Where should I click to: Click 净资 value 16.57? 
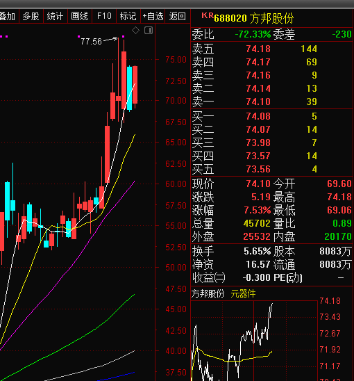tap(258, 264)
